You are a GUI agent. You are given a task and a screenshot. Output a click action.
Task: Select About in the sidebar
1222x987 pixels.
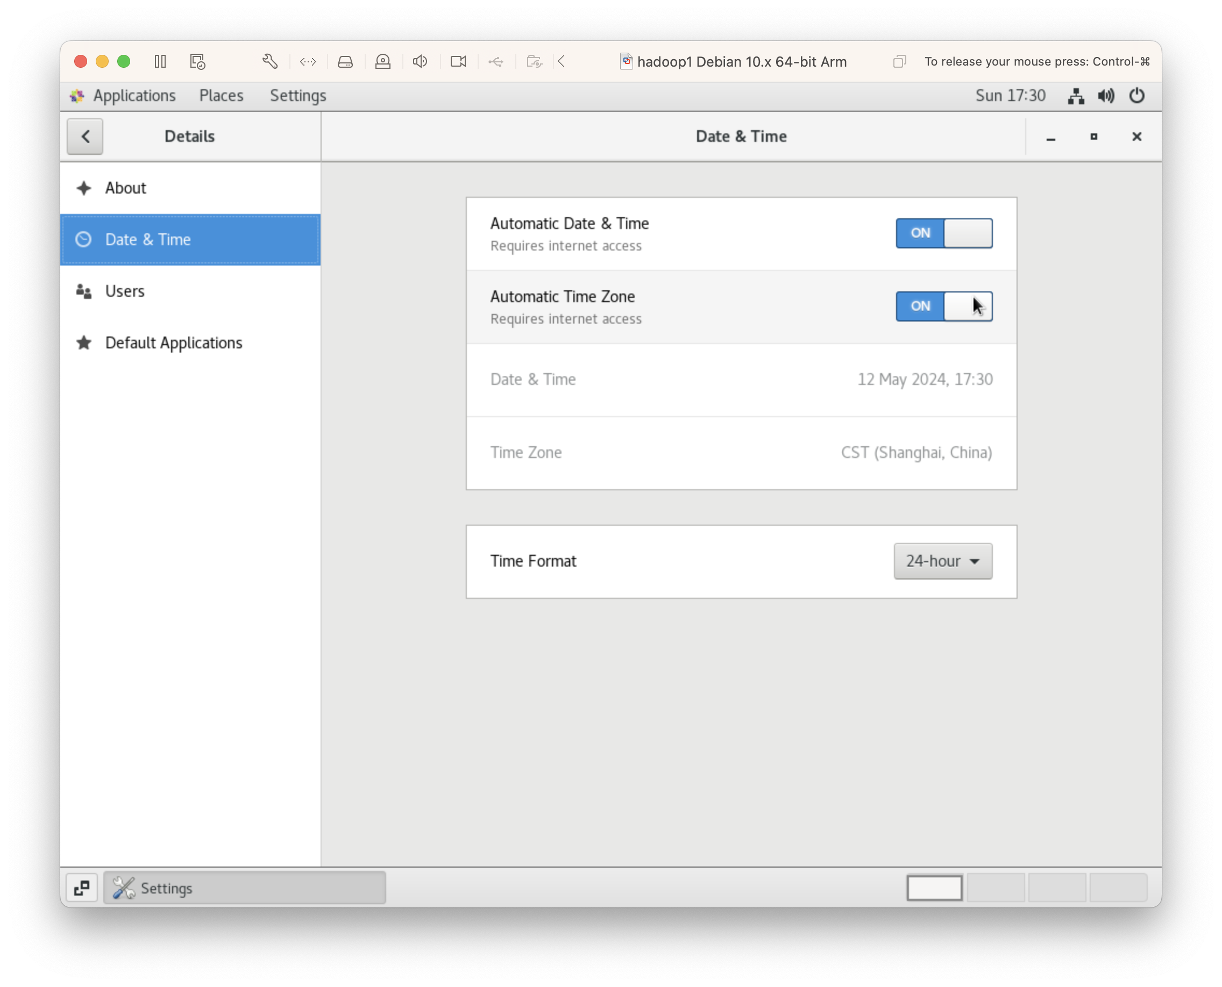click(x=190, y=188)
